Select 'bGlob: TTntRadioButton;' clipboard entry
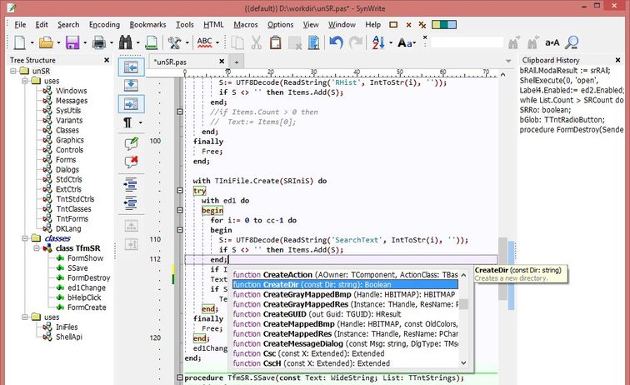This screenshot has width=630, height=385. pyautogui.click(x=562, y=120)
